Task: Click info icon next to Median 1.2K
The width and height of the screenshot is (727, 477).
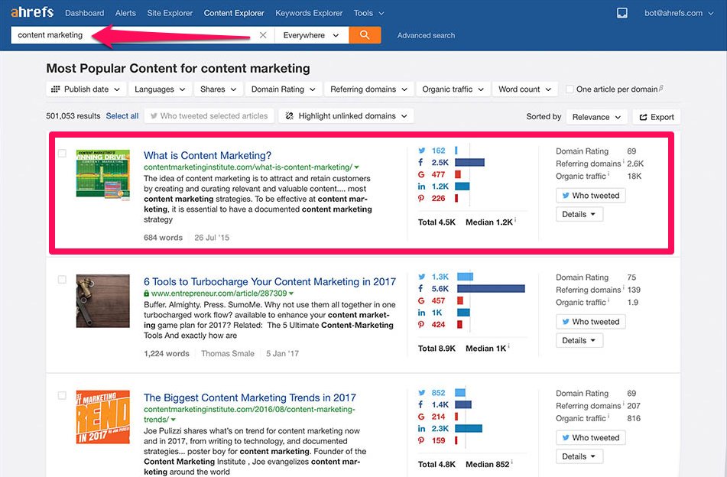Action: [x=515, y=220]
